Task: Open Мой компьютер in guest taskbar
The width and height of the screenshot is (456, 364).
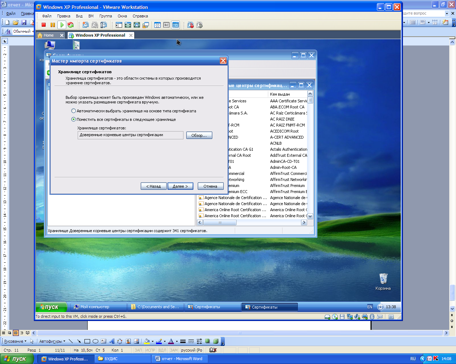Action: click(99, 307)
